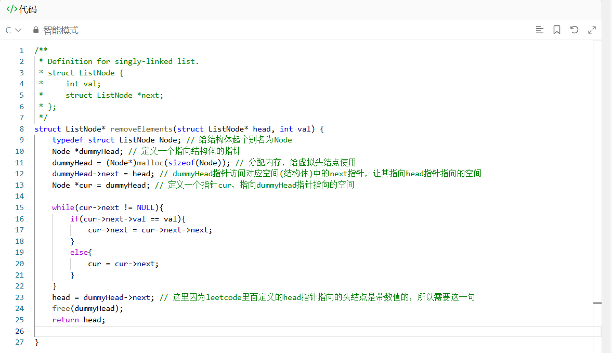Expand the editor to fullscreen
The height and width of the screenshot is (353, 612).
pos(592,30)
